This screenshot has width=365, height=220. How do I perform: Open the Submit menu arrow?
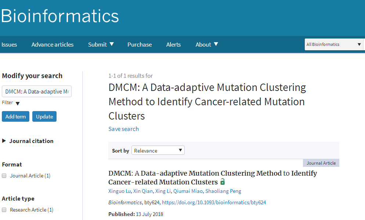(x=112, y=44)
